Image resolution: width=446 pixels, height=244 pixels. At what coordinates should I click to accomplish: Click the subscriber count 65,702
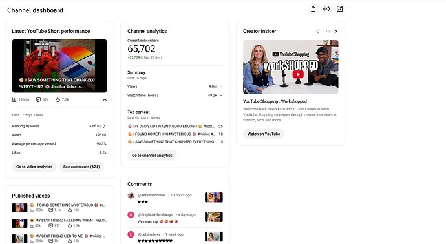142,49
